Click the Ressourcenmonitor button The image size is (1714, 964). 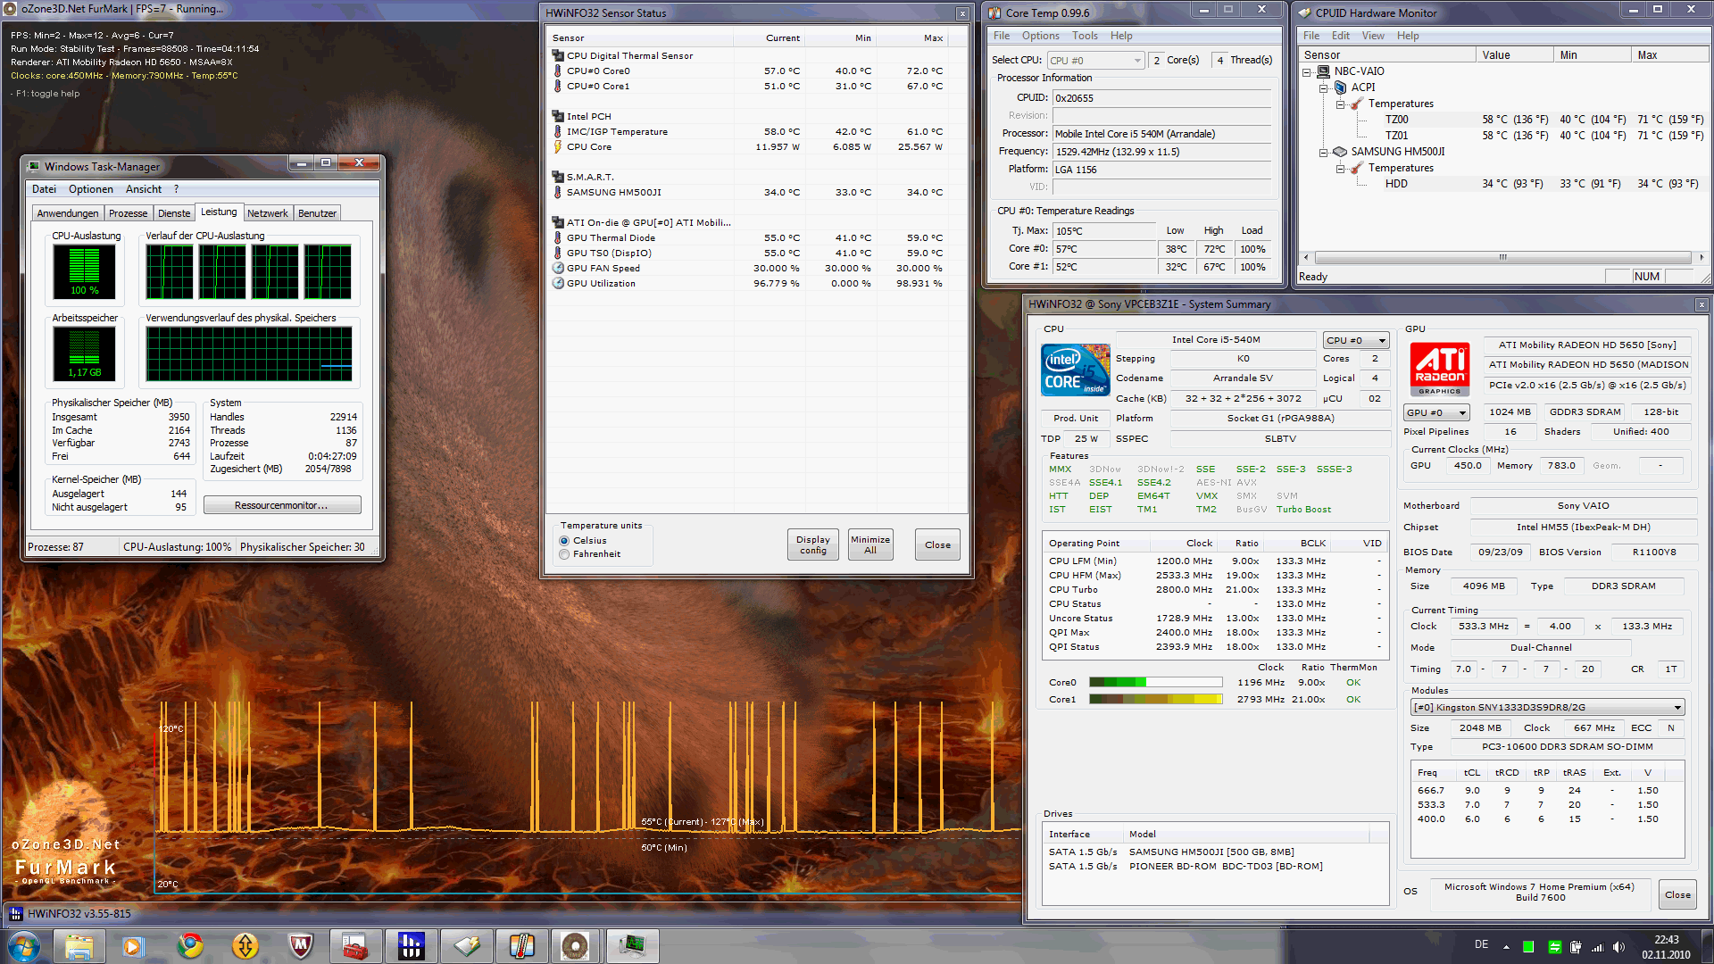pos(281,505)
